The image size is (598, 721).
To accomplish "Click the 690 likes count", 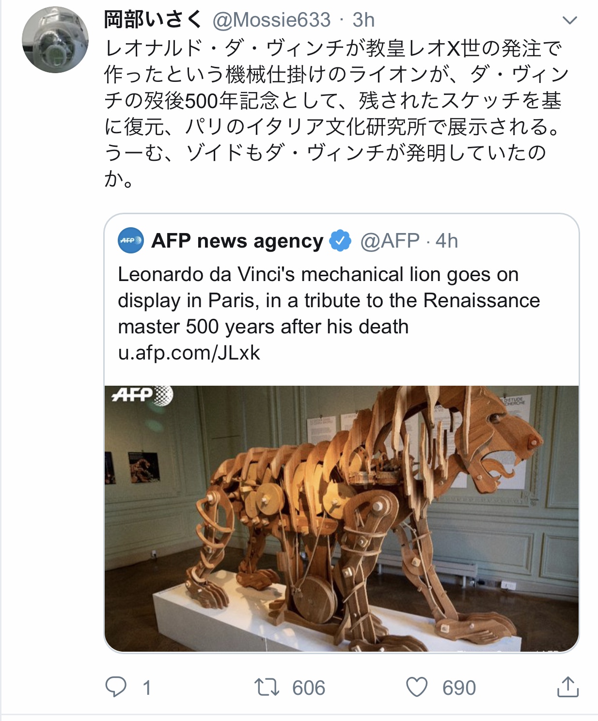I will click(459, 688).
